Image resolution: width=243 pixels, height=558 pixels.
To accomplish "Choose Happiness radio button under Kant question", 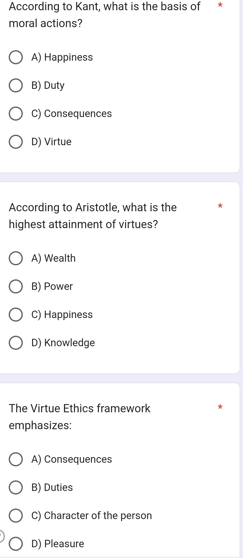I will pyautogui.click(x=16, y=57).
